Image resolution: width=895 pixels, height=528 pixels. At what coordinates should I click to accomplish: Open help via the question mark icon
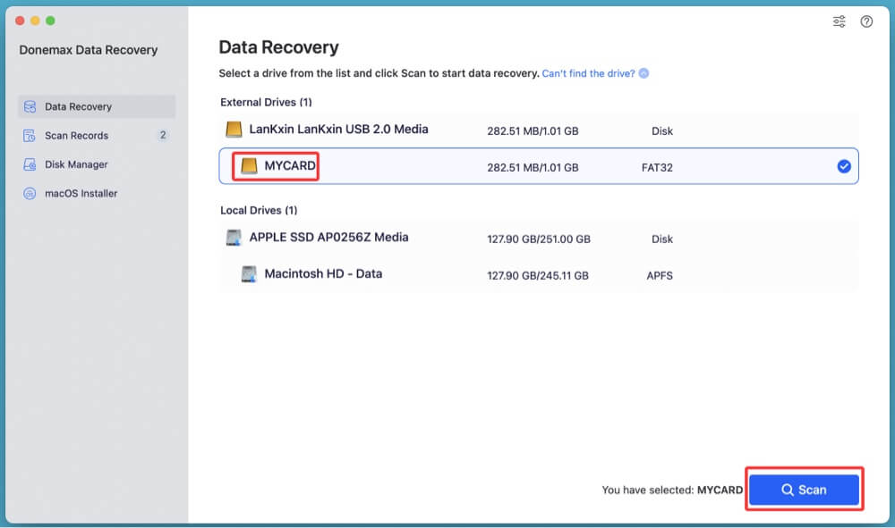tap(866, 21)
